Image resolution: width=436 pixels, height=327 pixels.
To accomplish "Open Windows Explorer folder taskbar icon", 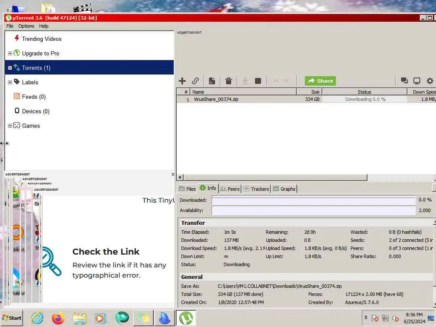I will click(x=80, y=318).
